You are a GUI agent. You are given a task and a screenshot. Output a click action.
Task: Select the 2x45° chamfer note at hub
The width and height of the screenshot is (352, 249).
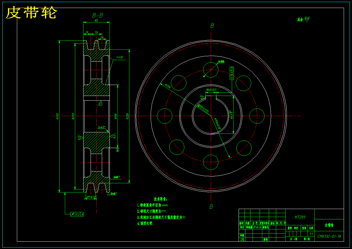pyautogui.click(x=102, y=127)
